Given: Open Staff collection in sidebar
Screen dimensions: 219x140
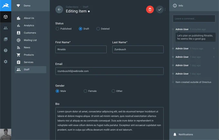Looking at the screenshot, I should pyautogui.click(x=31, y=70).
